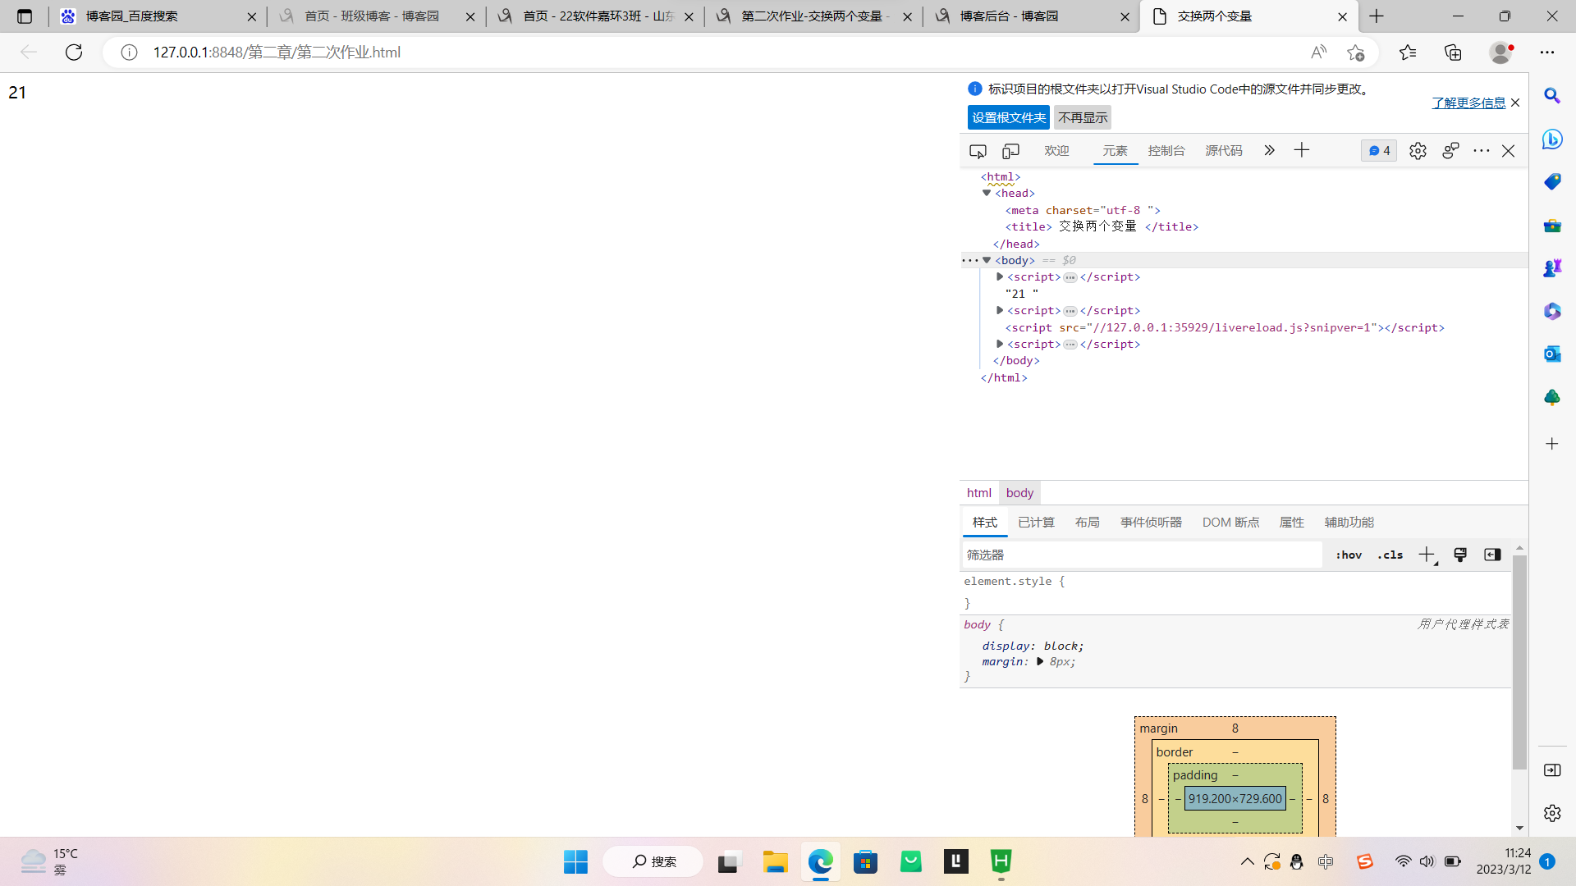Click the browser refresh icon
1576x886 pixels.
74,53
